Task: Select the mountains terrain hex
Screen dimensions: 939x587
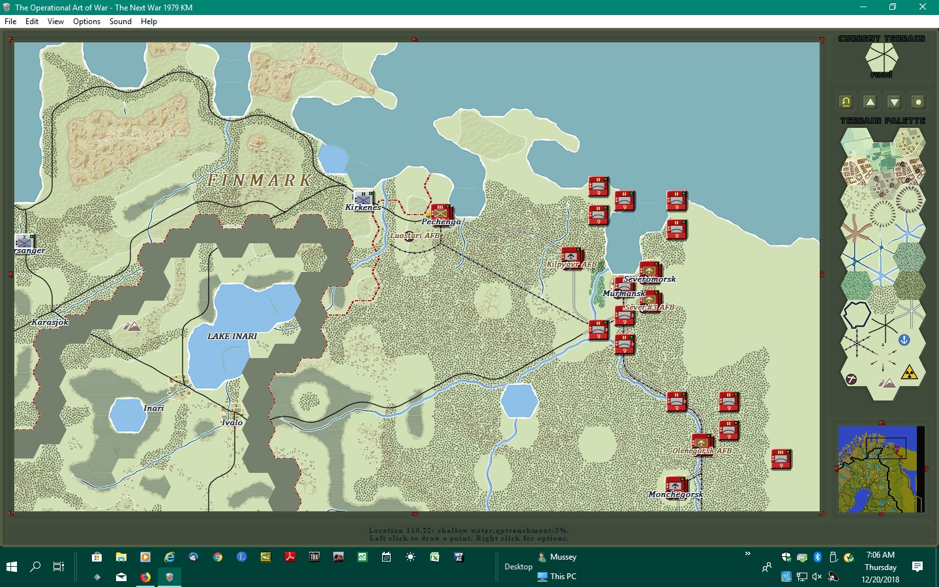Action: click(x=886, y=382)
